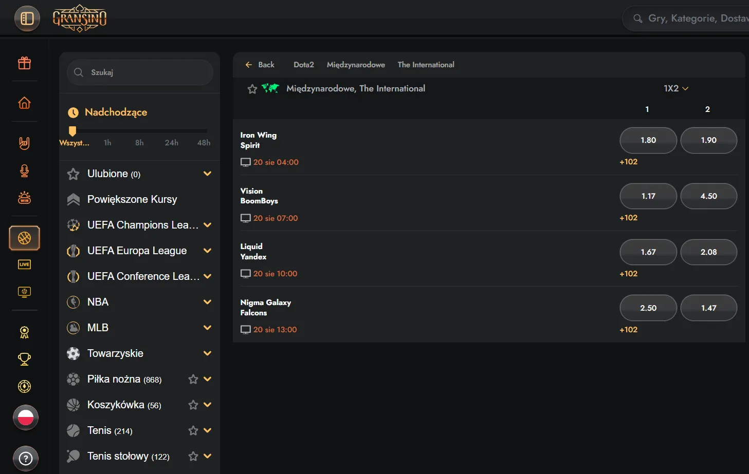Open the trophy tournaments icon
Screen dimensions: 749x474
(24, 359)
